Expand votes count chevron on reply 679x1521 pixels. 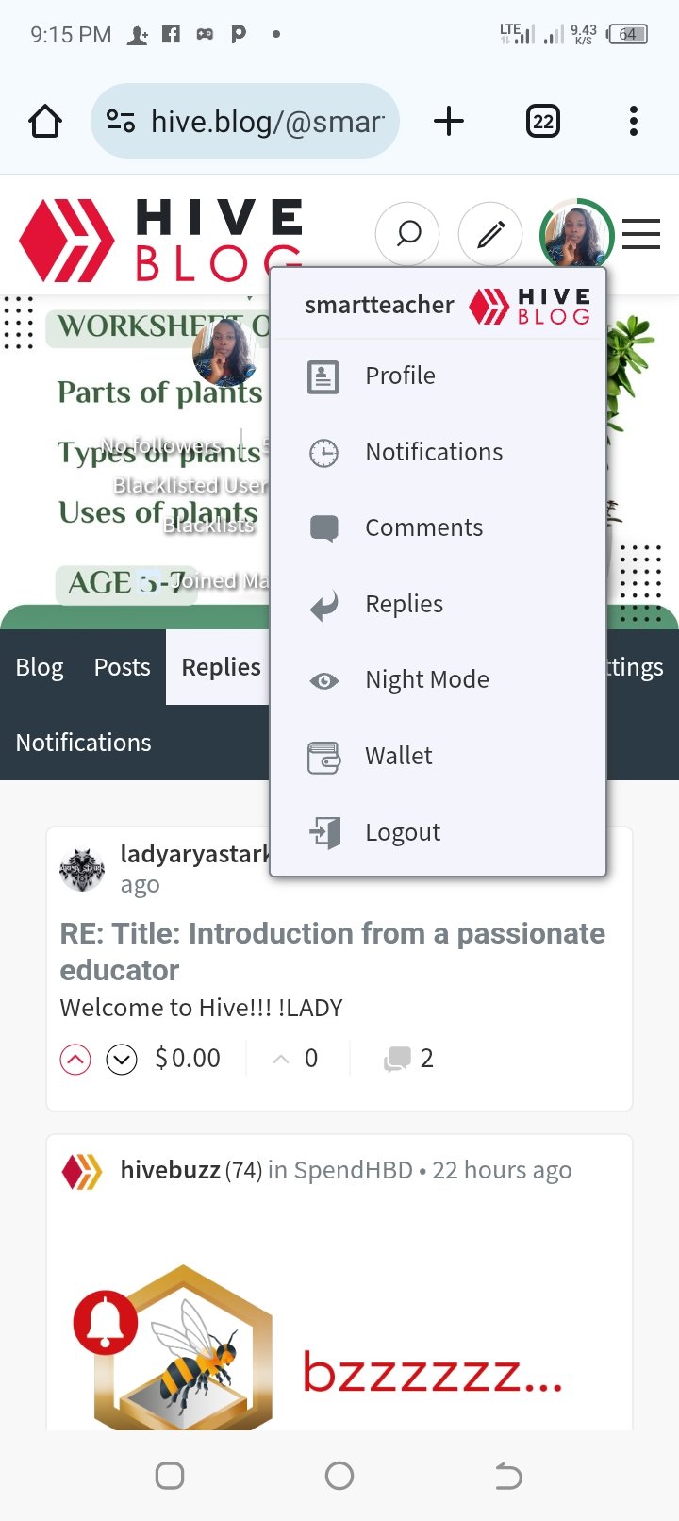pyautogui.click(x=280, y=1060)
